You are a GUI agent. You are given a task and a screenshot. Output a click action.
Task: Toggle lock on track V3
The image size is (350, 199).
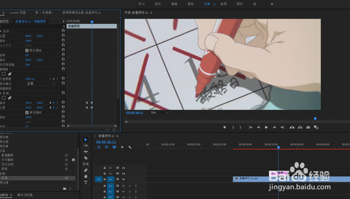tap(104, 168)
